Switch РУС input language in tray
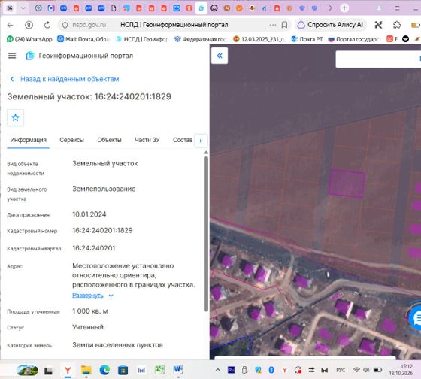The height and width of the screenshot is (379, 421). (341, 370)
